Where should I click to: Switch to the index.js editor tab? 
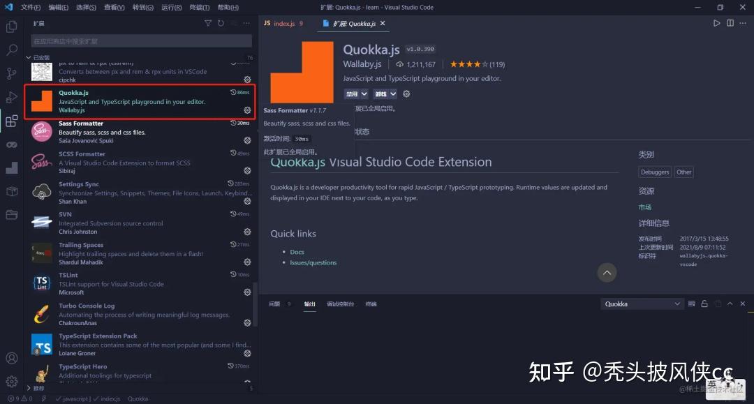(x=283, y=23)
